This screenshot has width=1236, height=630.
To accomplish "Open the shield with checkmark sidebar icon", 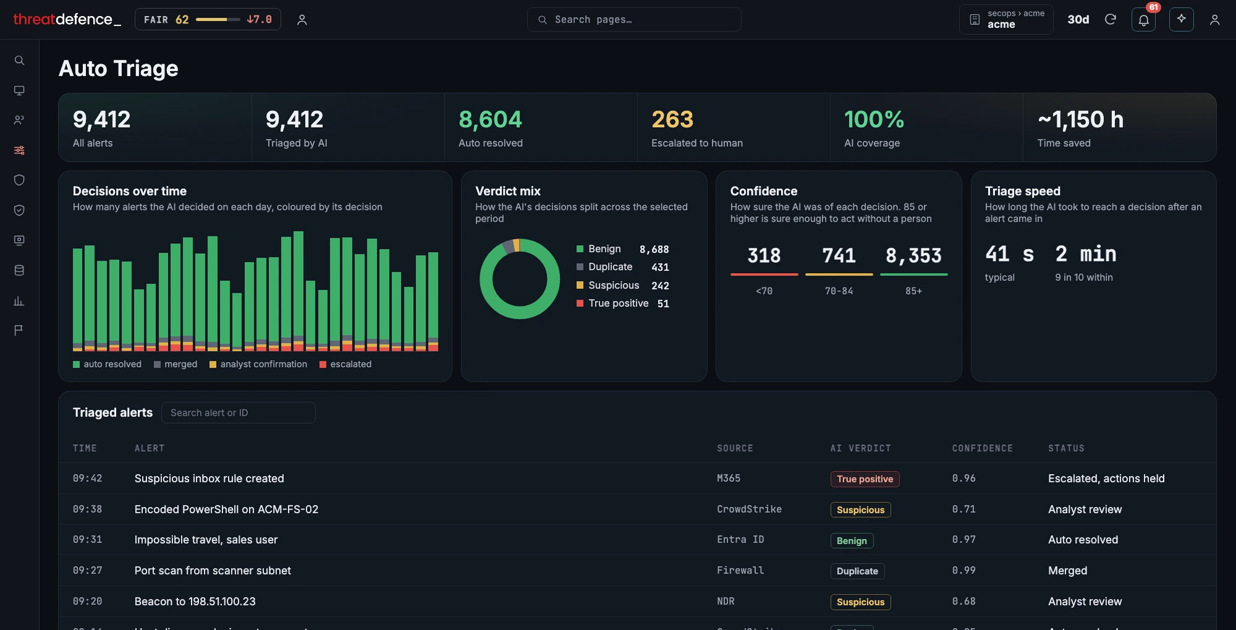I will tap(19, 210).
